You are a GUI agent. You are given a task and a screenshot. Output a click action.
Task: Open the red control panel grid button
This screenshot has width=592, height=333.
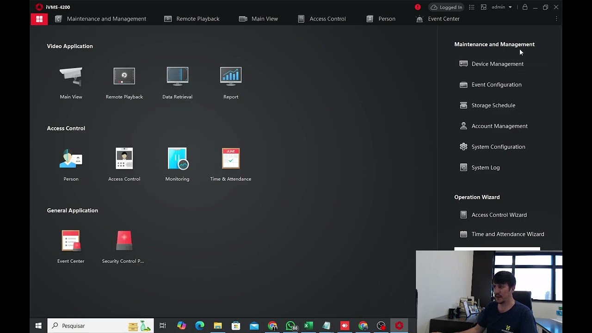[x=39, y=19]
